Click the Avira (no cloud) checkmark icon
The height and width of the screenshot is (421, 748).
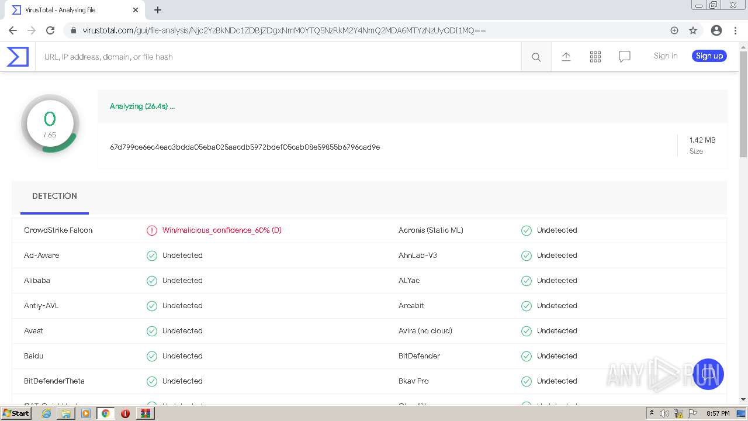coord(527,331)
